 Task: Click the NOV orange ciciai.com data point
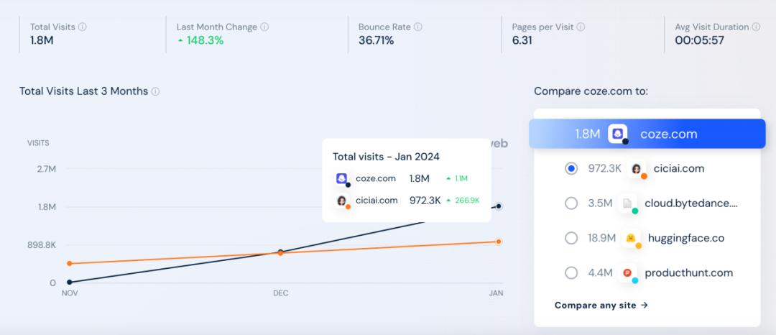(69, 263)
